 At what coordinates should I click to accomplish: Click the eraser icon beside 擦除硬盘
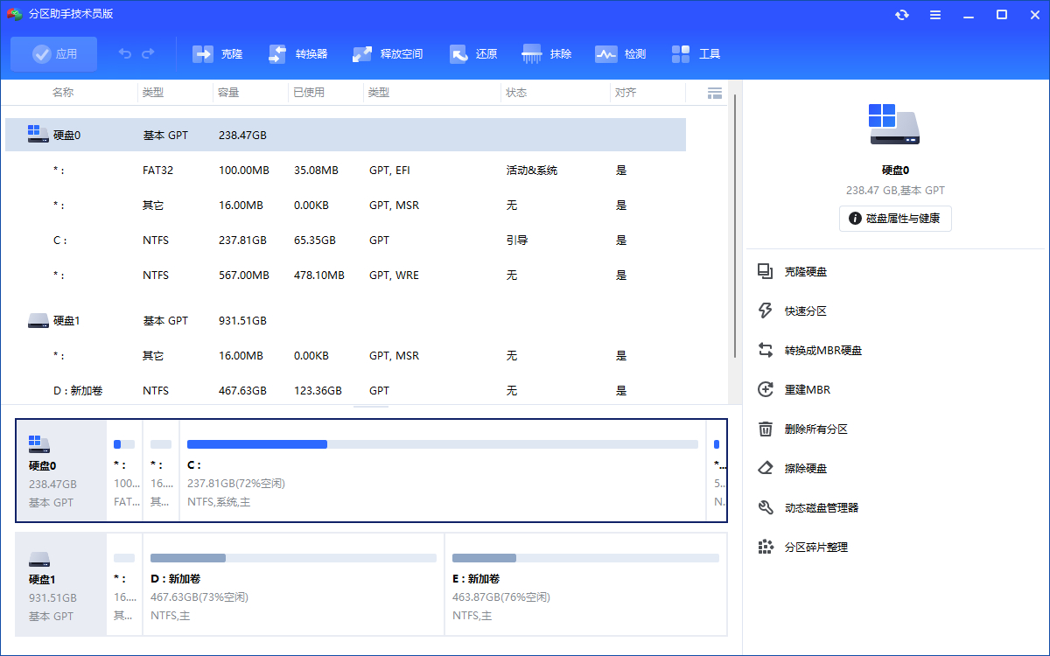766,469
